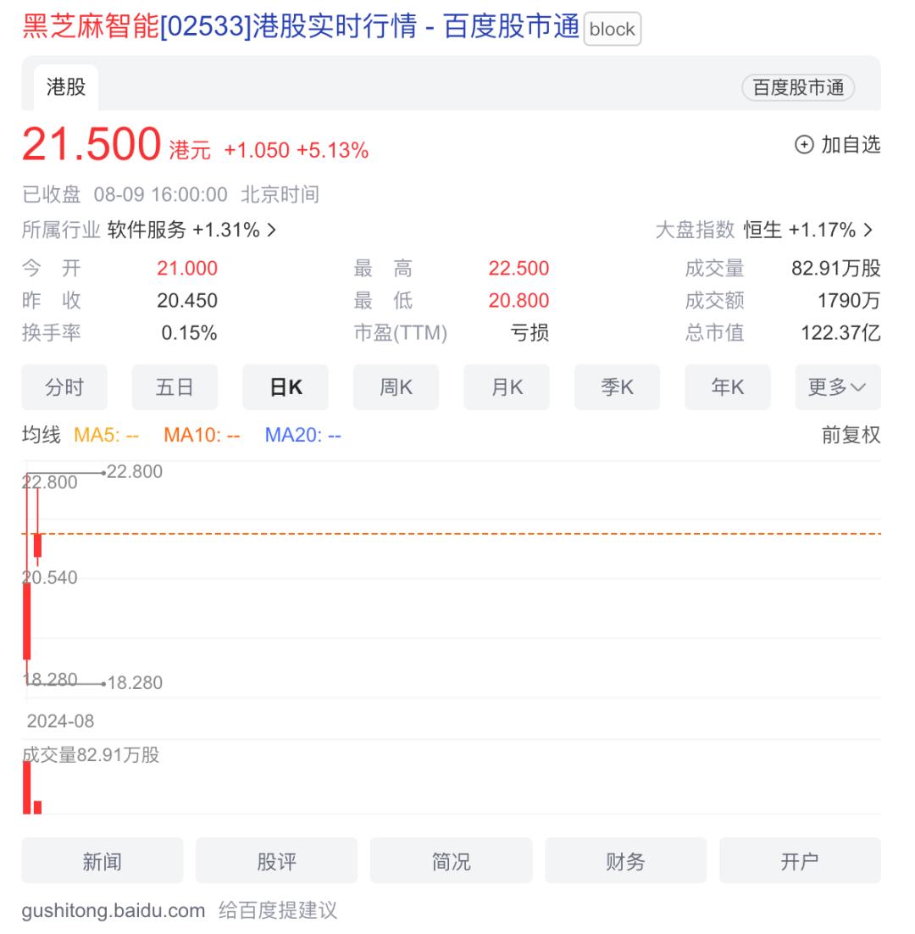The image size is (915, 934).
Task: Click the change value +1.050
Action: pos(257,150)
